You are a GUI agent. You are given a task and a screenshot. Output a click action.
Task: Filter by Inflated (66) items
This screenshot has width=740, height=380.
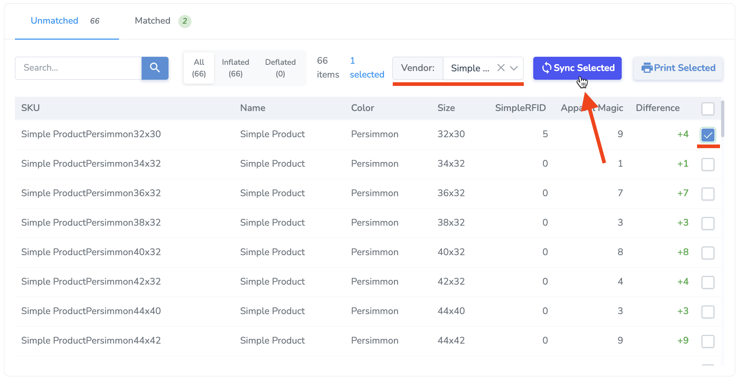tap(236, 68)
